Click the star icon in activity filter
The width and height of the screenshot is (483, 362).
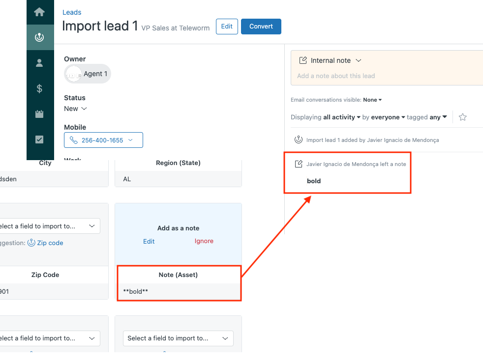click(462, 117)
